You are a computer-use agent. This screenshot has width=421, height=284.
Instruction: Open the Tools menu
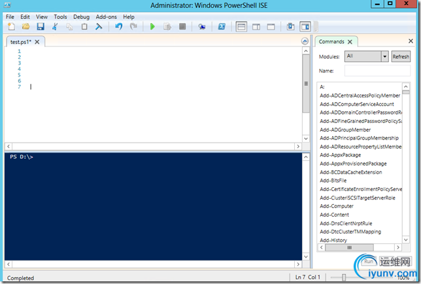pyautogui.click(x=60, y=16)
